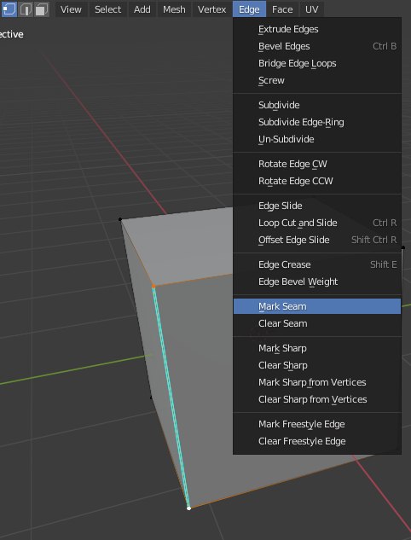Open the Mesh menu
411x540 pixels.
click(174, 9)
